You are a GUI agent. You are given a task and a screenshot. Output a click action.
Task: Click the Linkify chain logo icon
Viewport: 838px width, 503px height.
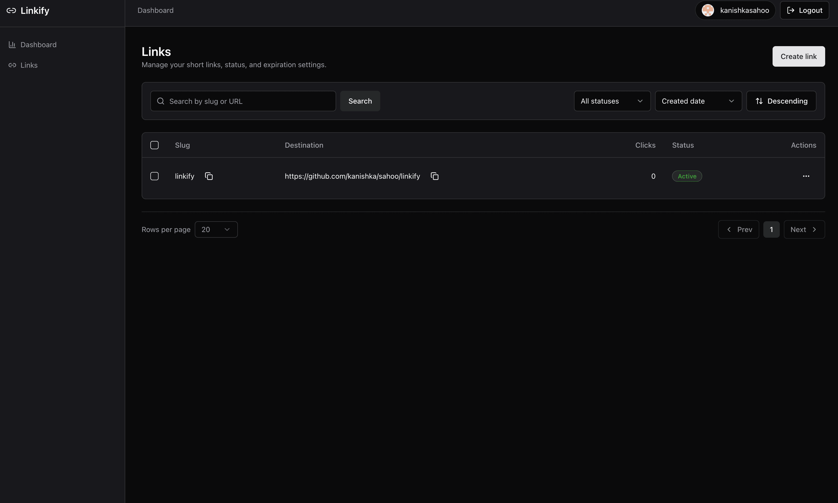(12, 10)
